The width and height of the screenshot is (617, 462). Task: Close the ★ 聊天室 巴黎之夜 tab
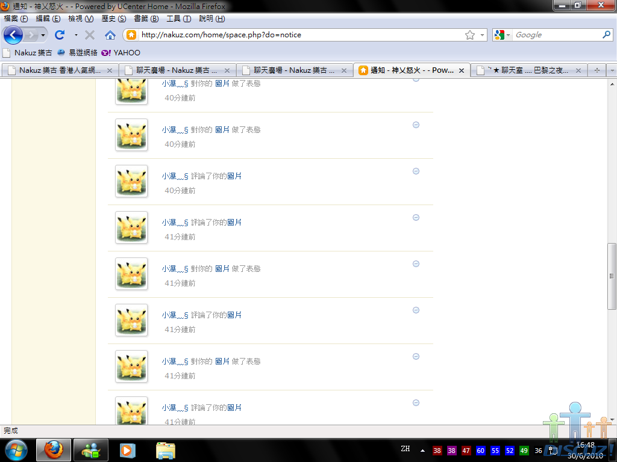[x=578, y=70]
